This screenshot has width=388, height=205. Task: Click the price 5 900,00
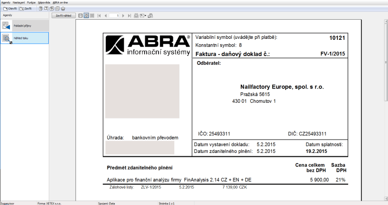[x=320, y=180]
